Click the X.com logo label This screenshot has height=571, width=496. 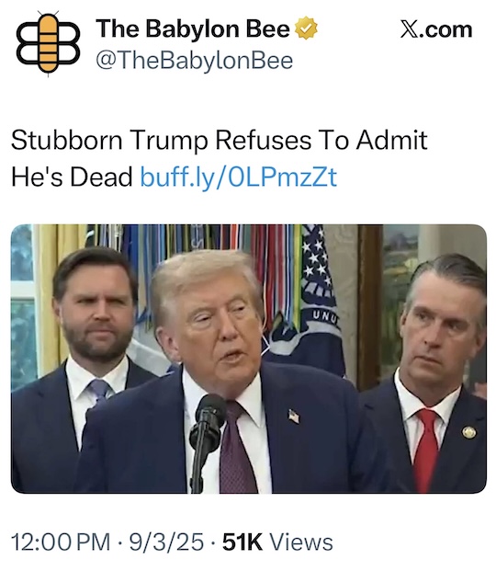pos(436,29)
